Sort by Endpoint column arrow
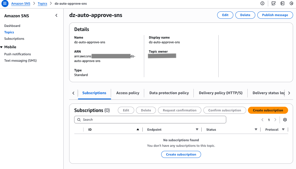 (197, 130)
